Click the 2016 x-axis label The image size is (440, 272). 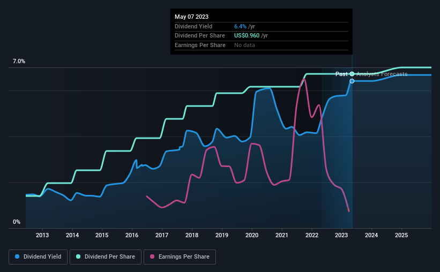[132, 235]
